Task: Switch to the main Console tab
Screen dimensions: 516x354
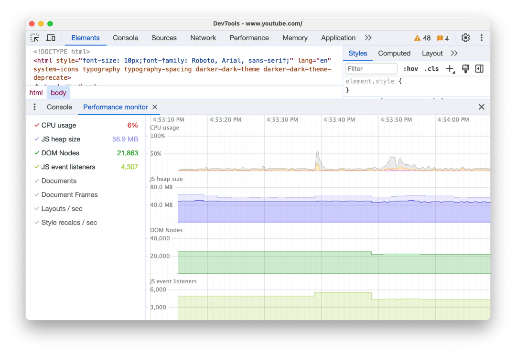Action: coord(125,38)
